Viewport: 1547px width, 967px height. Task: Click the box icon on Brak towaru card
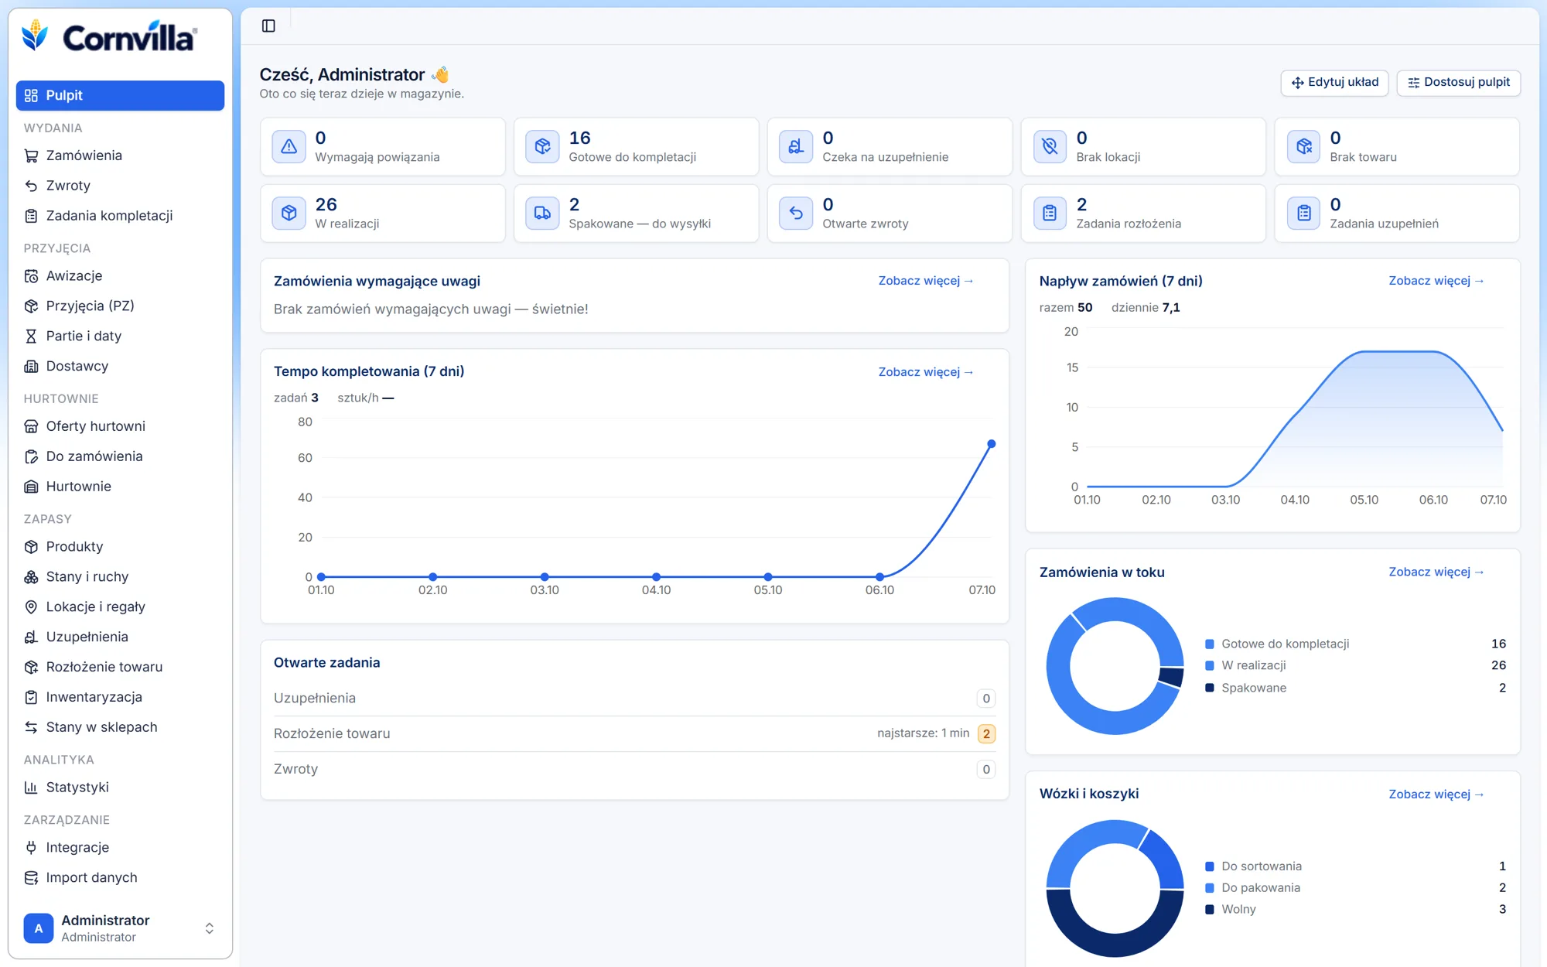1303,146
